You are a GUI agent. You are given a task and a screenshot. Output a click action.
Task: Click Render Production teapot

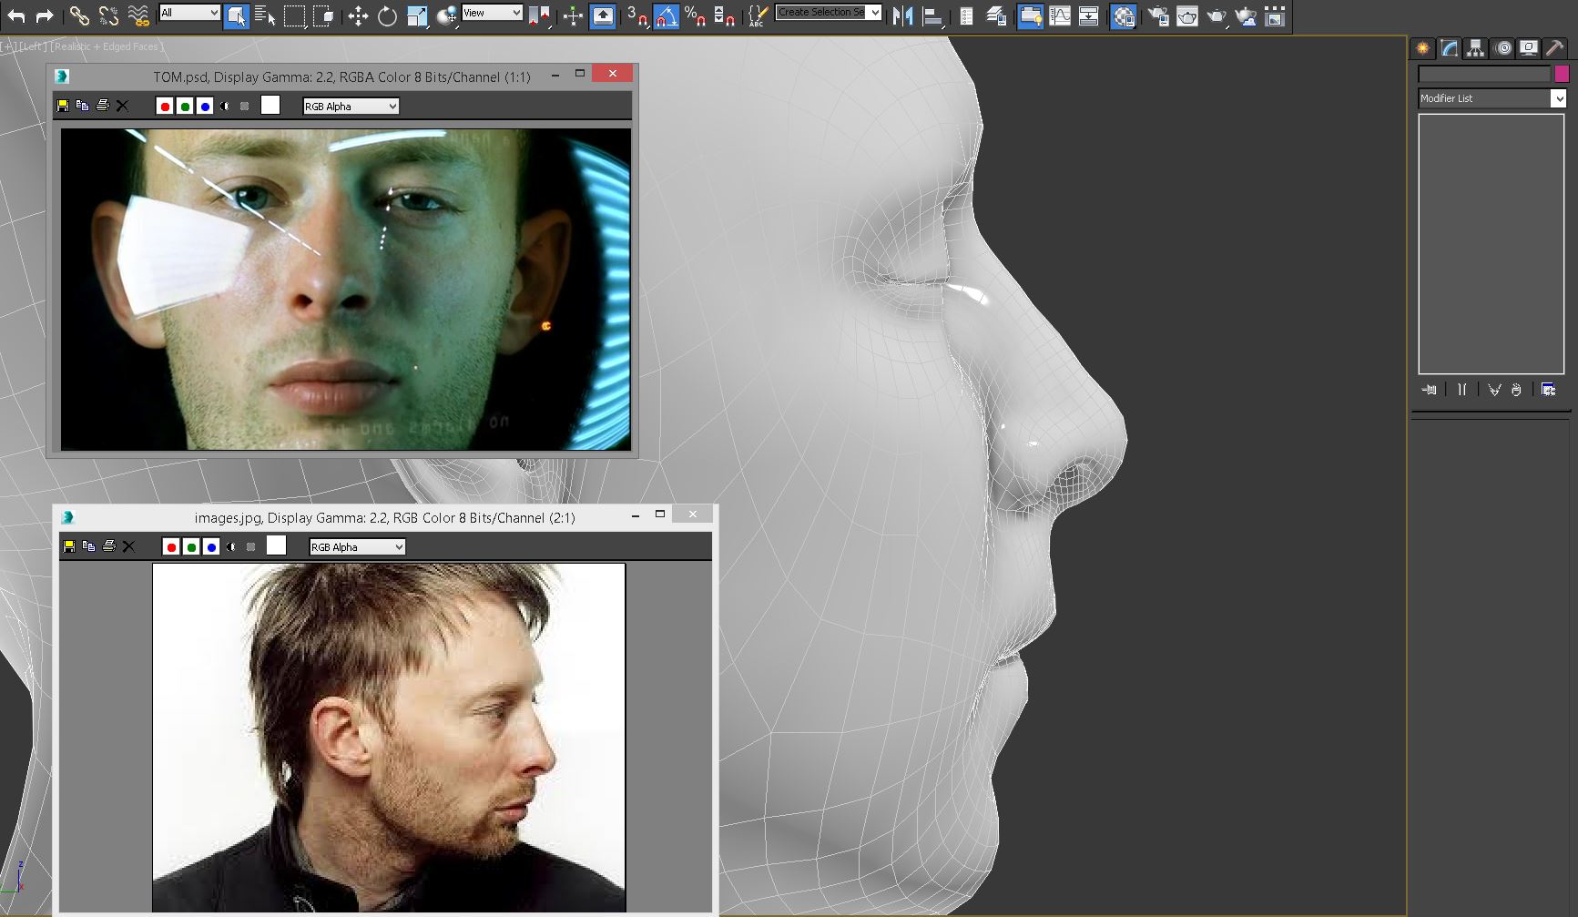[x=1217, y=15]
